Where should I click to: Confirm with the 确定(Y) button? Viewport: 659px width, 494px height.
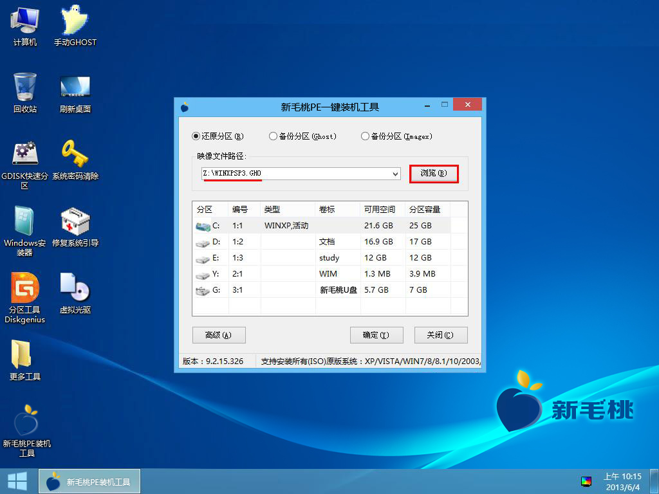[x=376, y=334]
